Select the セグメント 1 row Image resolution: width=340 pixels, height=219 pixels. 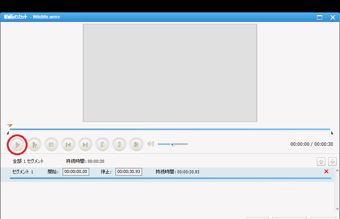click(167, 174)
